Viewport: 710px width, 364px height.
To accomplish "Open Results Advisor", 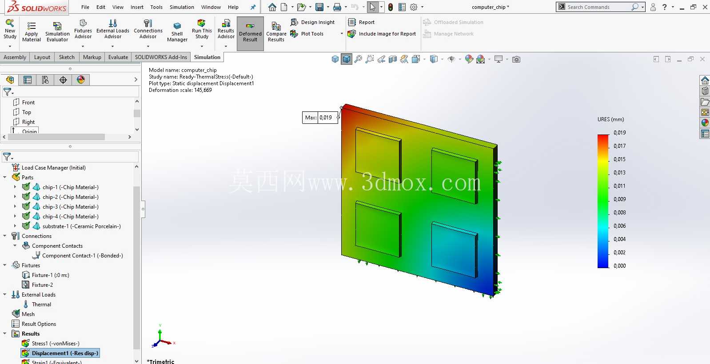I will tap(226, 30).
